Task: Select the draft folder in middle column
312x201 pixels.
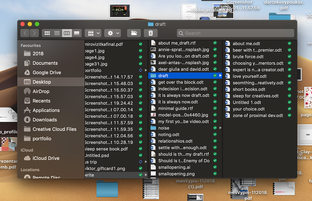Action: 185,76
